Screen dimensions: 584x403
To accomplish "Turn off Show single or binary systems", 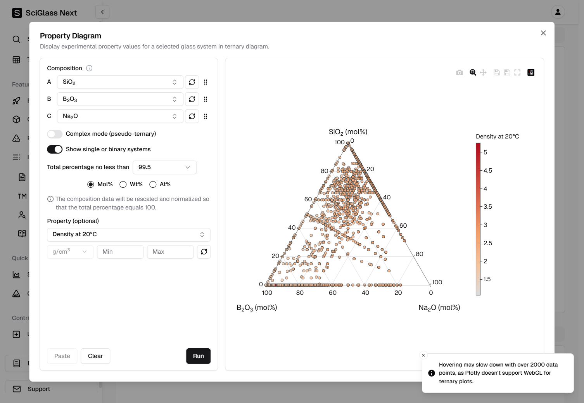I will 55,149.
